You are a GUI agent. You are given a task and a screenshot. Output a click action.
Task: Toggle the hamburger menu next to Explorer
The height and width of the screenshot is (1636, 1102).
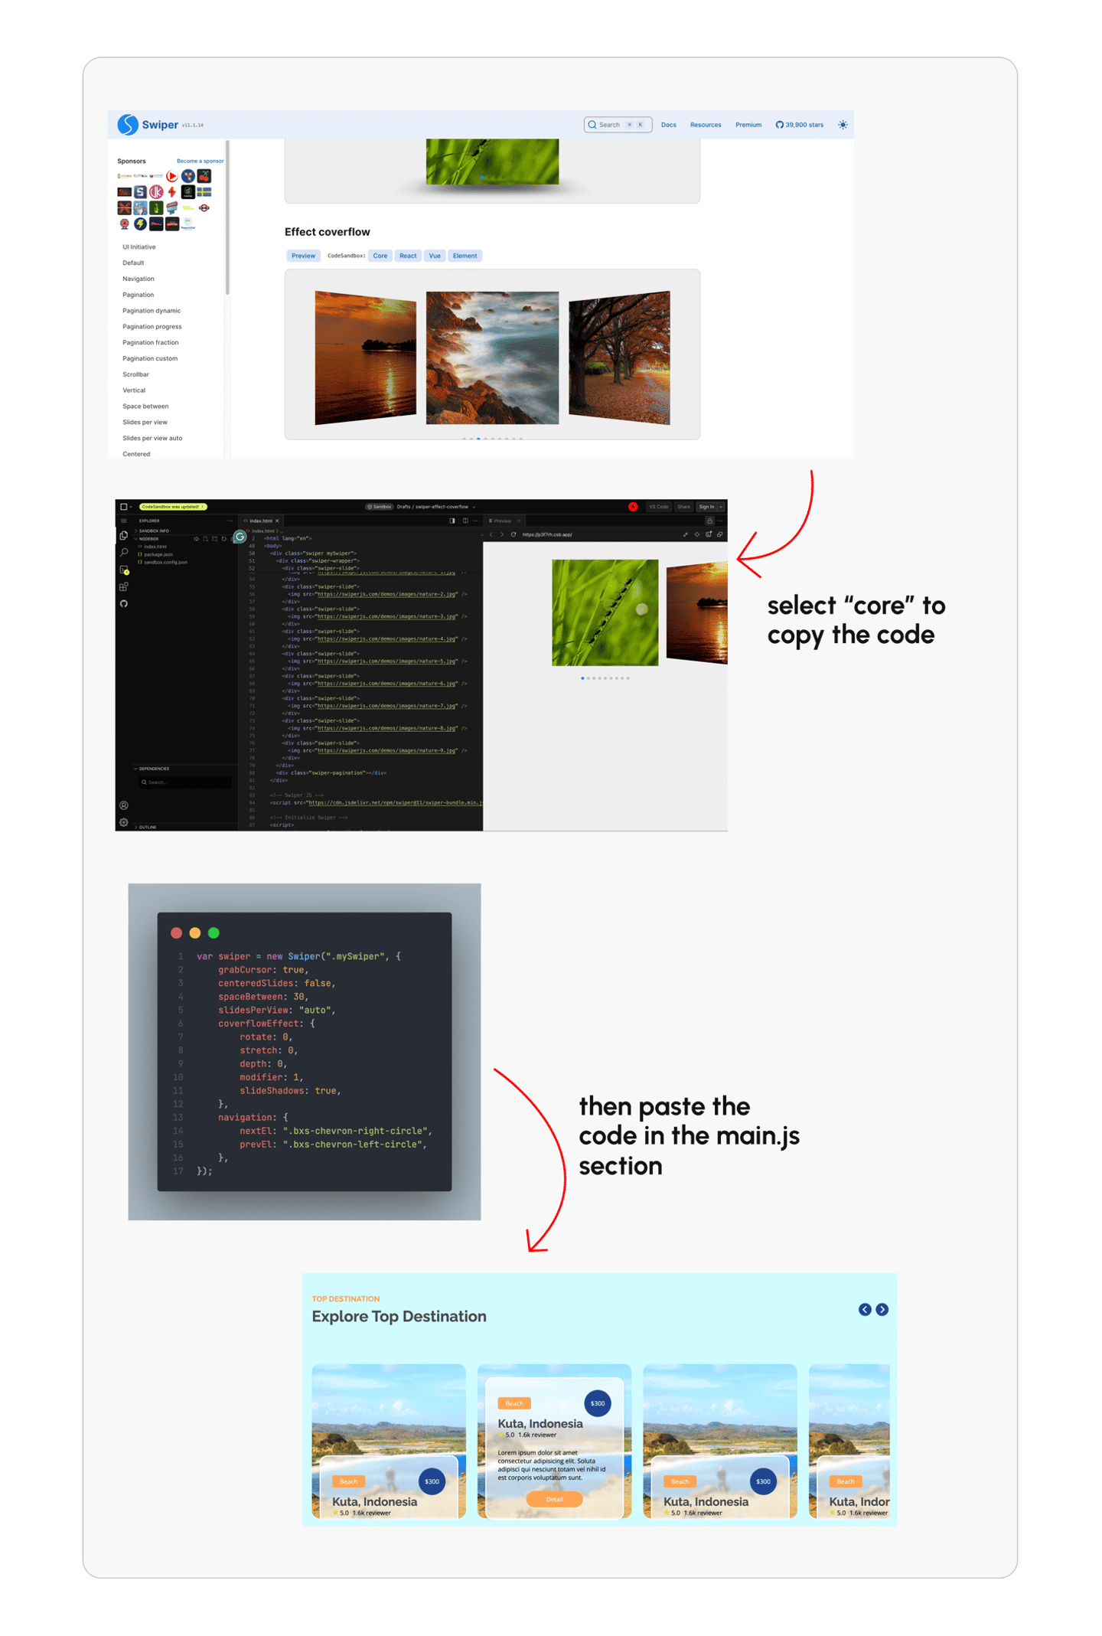pyautogui.click(x=124, y=521)
